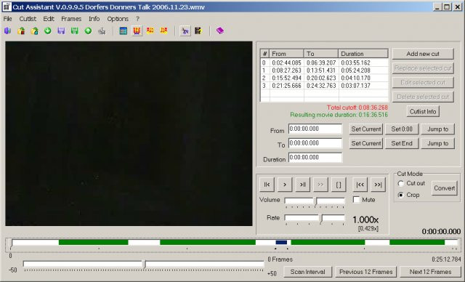The height and width of the screenshot is (282, 465).
Task: Click the printer icon in toolbar
Action: [x=102, y=31]
